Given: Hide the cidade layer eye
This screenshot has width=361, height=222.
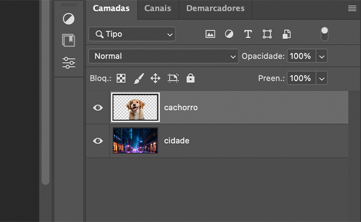Looking at the screenshot, I should (x=98, y=140).
